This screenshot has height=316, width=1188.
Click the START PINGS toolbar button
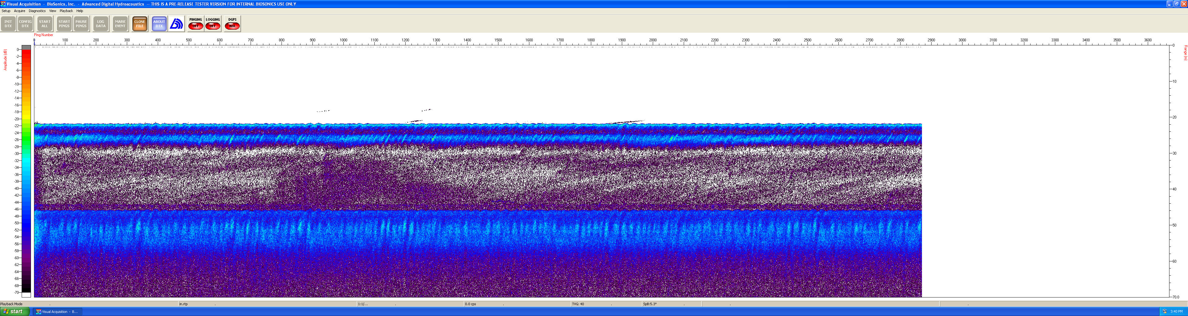64,23
